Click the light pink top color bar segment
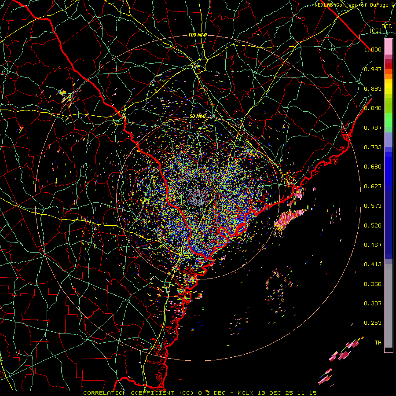 click(389, 47)
